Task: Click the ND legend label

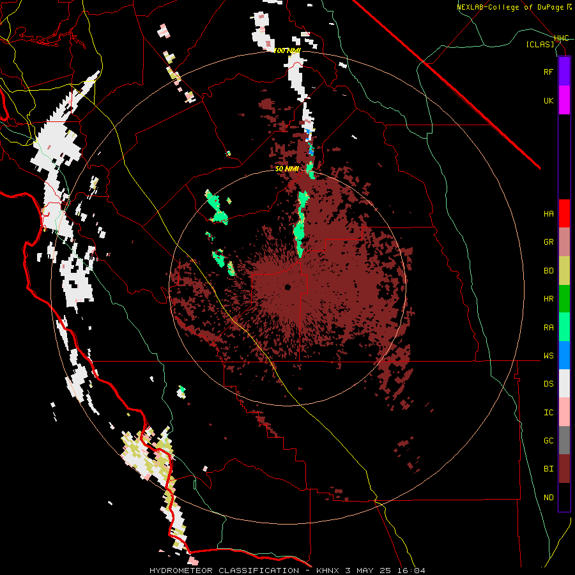Action: (x=548, y=498)
